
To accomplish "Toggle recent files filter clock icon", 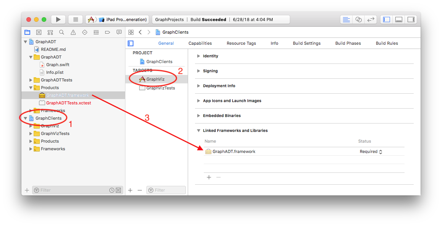I will 112,190.
